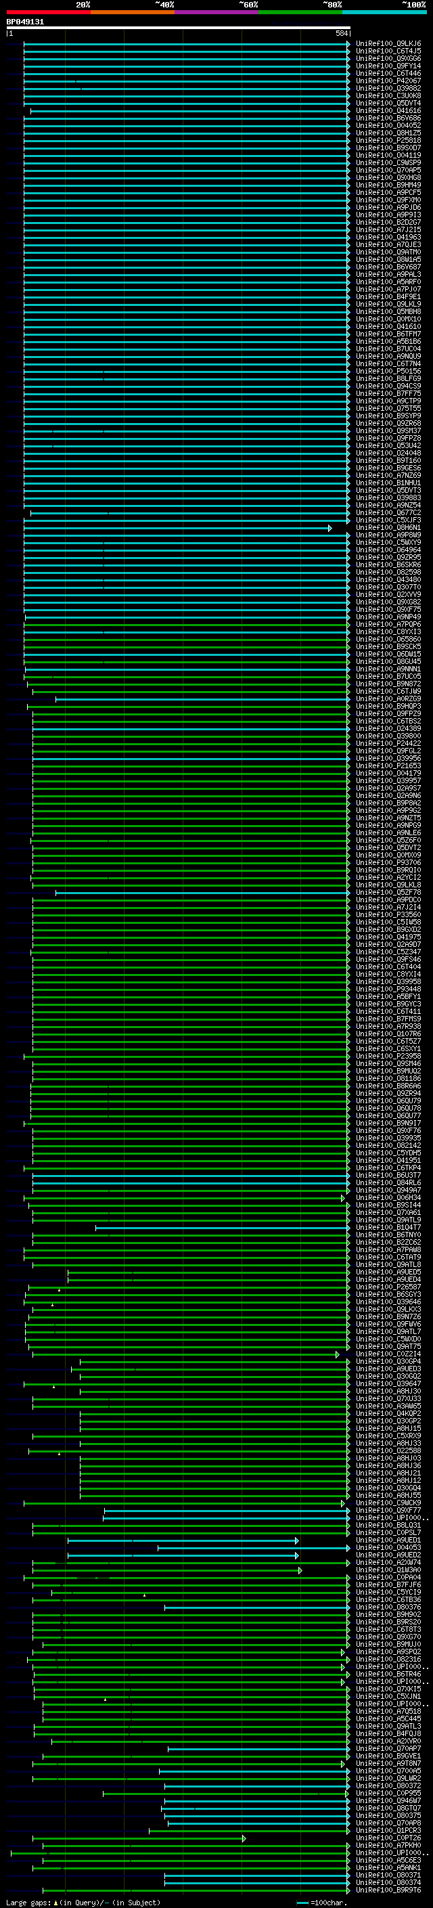
Task: Click the short green bar of UniRef100_C0PT26
Action: tap(139, 1838)
